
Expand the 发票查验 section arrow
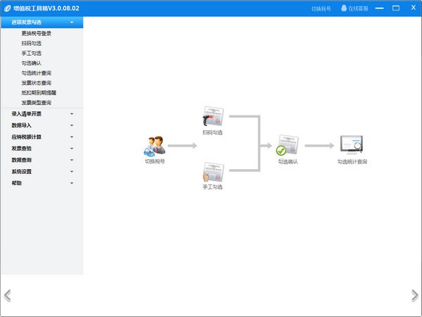click(72, 149)
